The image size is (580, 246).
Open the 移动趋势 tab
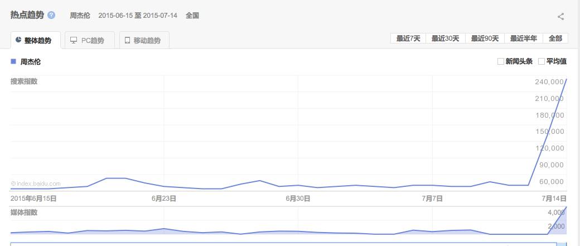click(x=144, y=40)
